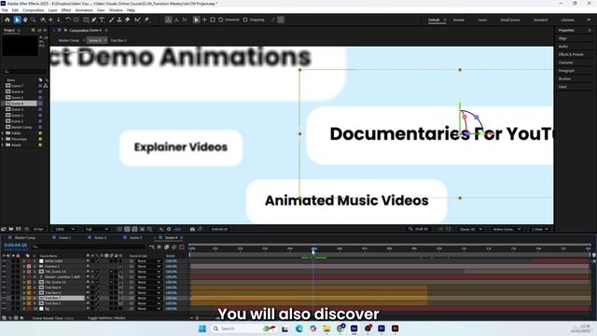Open Master Comp breadcrumb in composition viewer
The image size is (597, 336).
click(x=68, y=40)
